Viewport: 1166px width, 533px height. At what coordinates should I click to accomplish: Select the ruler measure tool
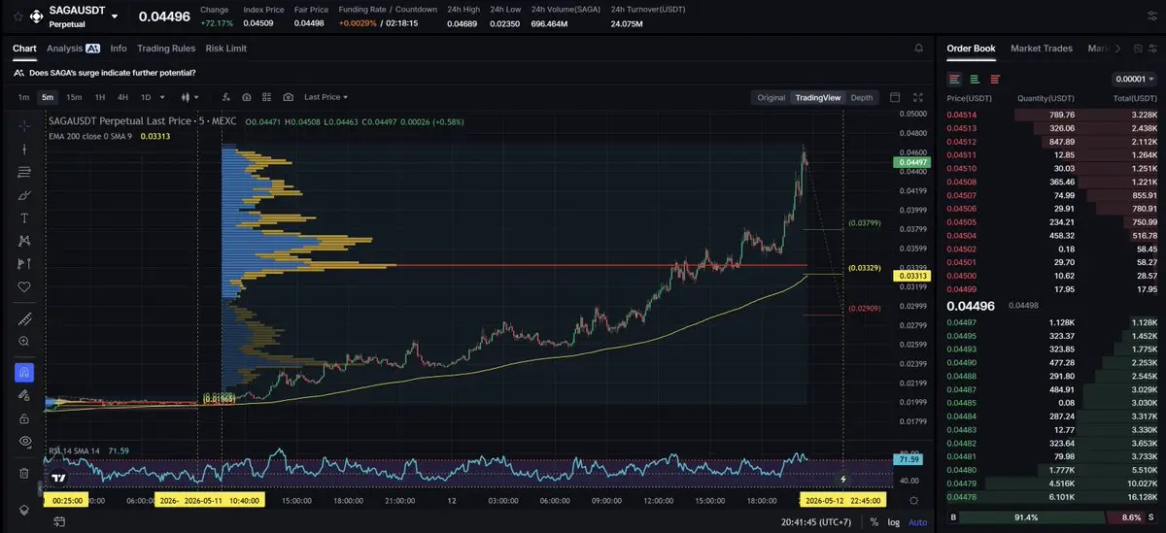click(24, 318)
